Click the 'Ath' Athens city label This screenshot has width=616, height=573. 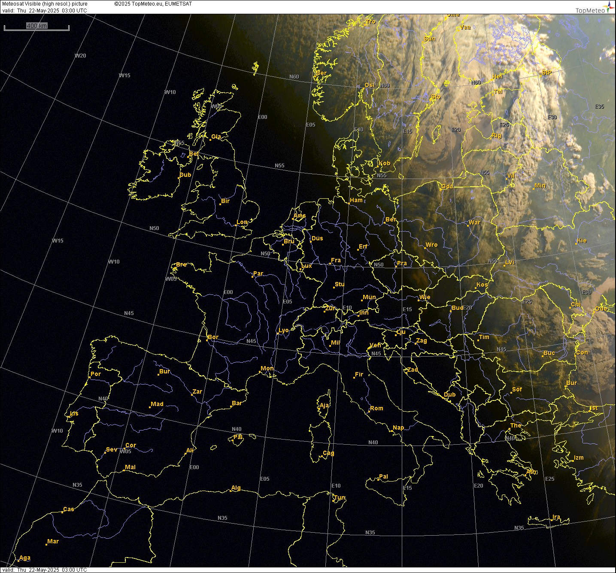(531, 472)
